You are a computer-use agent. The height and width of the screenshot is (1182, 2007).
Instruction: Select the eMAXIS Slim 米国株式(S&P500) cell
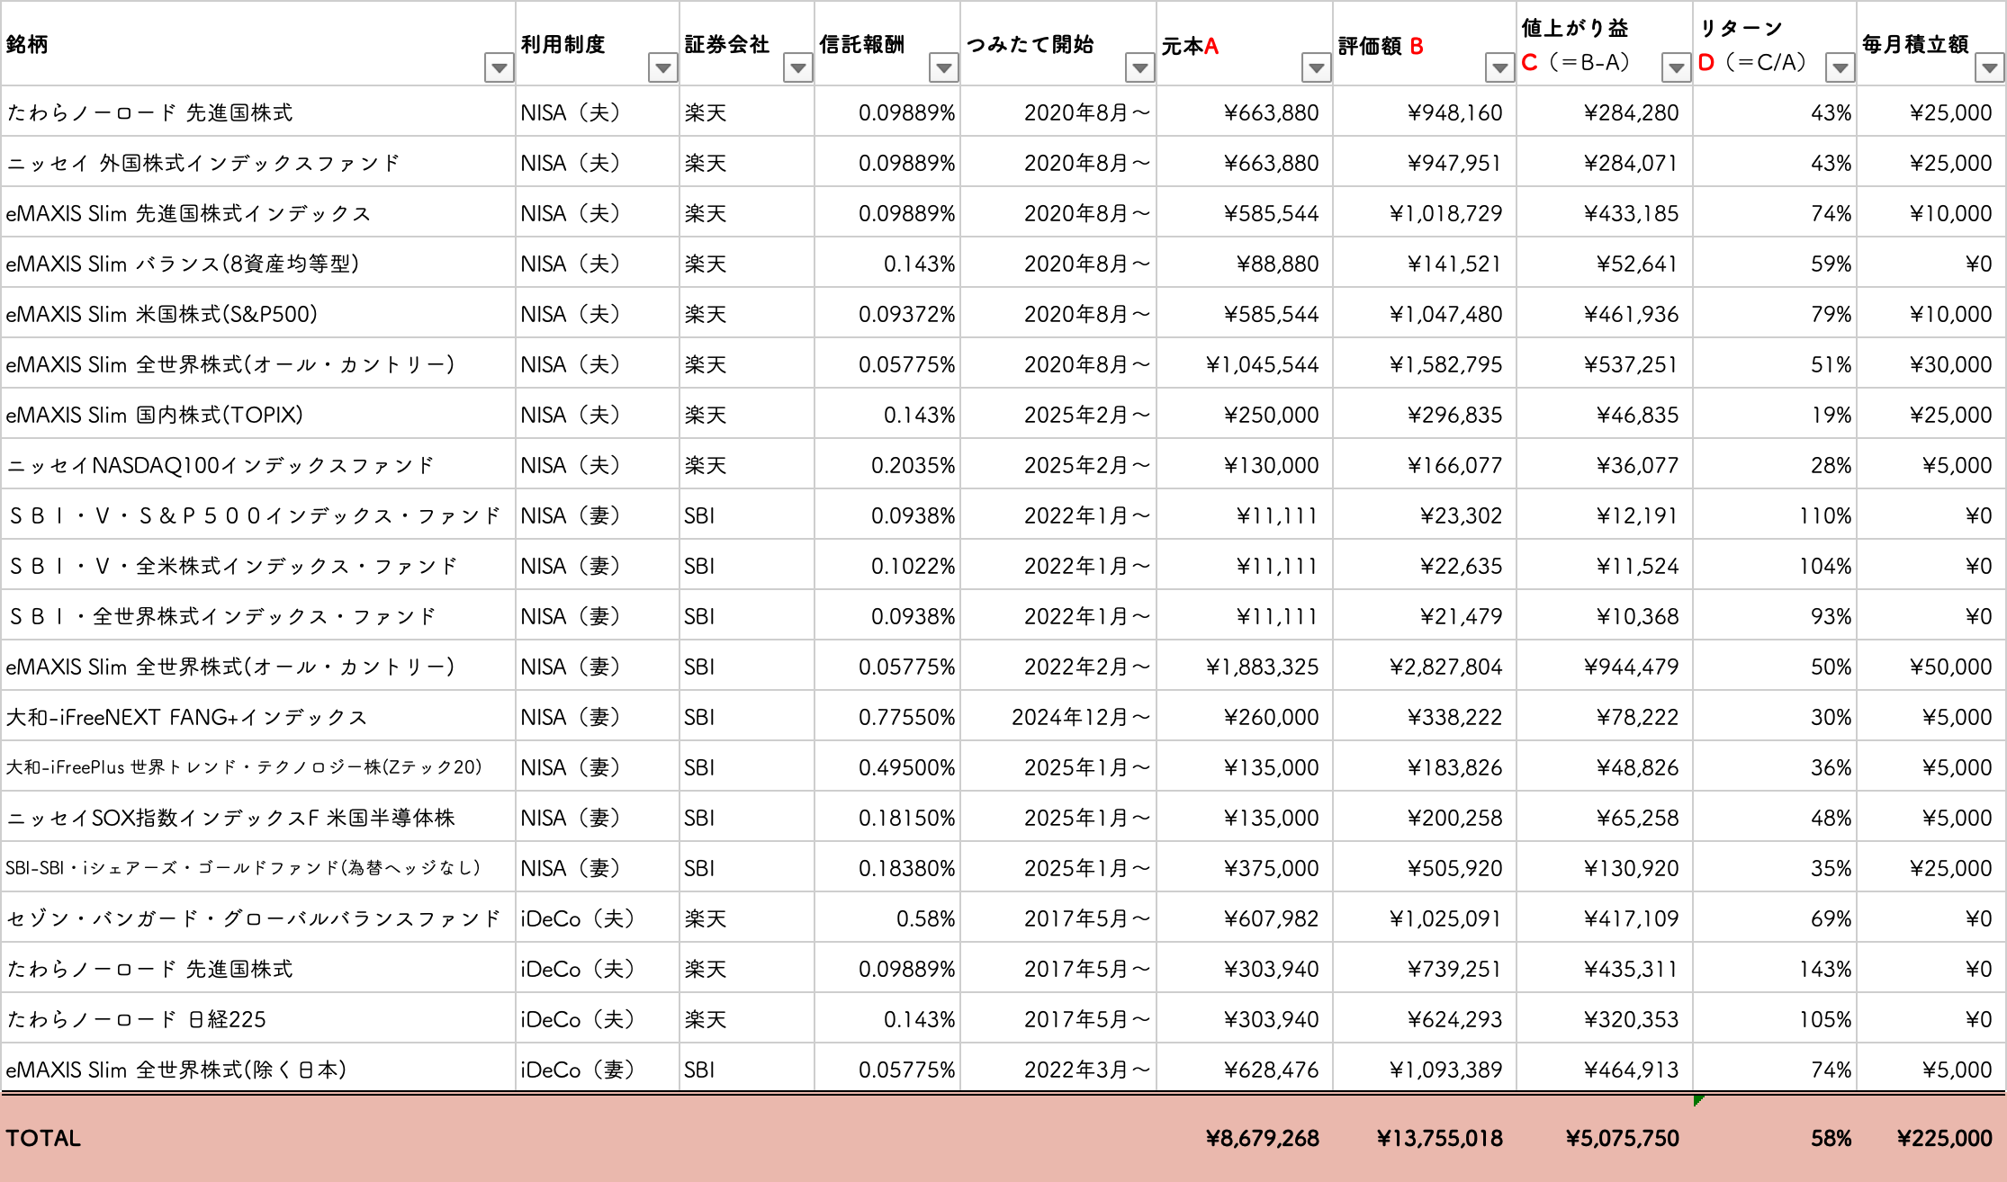pyautogui.click(x=162, y=314)
